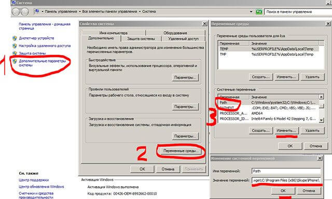Click Удалить under user variables
Screen dimensions: 332x199
pyautogui.click(x=312, y=77)
